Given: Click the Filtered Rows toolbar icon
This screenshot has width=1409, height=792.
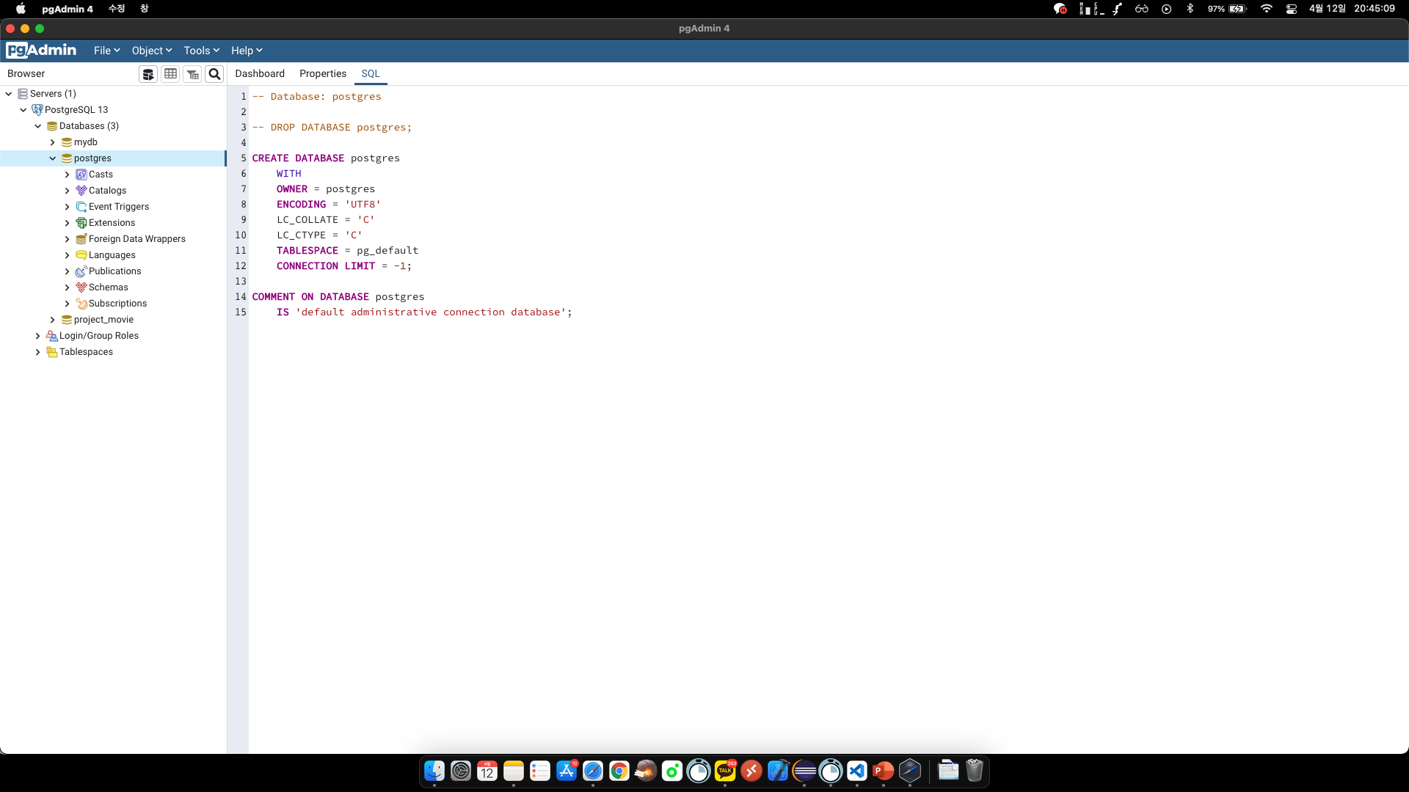Looking at the screenshot, I should coord(192,74).
